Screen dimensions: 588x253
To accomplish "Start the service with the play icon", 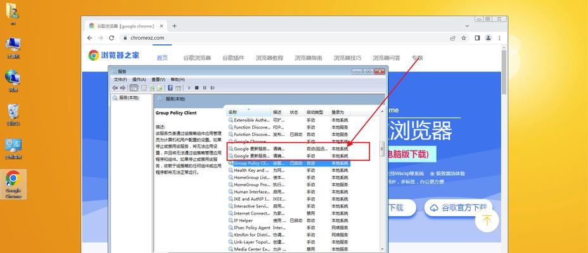I will (189, 88).
